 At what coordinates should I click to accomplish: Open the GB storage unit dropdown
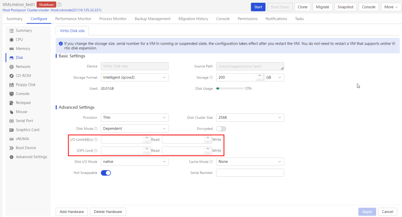[x=274, y=77]
